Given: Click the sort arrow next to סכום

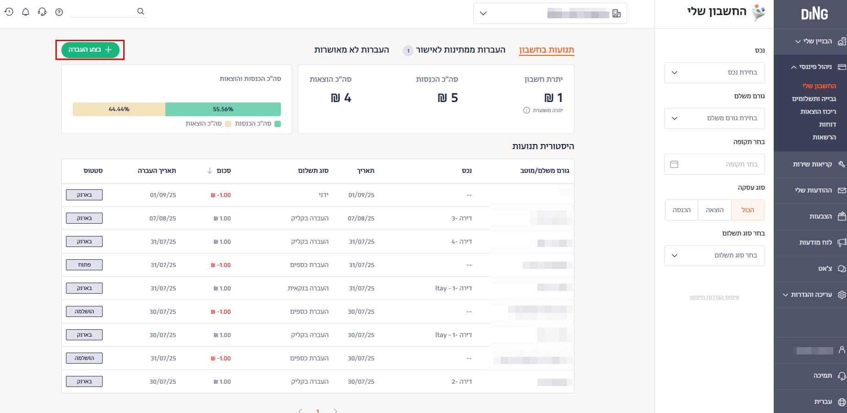Looking at the screenshot, I should coord(209,171).
